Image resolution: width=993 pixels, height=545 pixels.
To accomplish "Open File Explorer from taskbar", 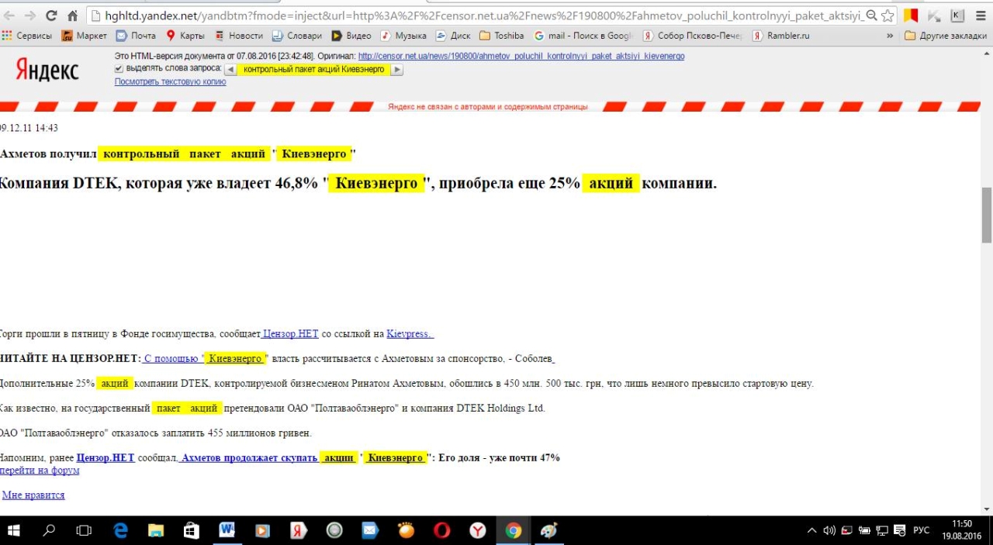I will [156, 530].
